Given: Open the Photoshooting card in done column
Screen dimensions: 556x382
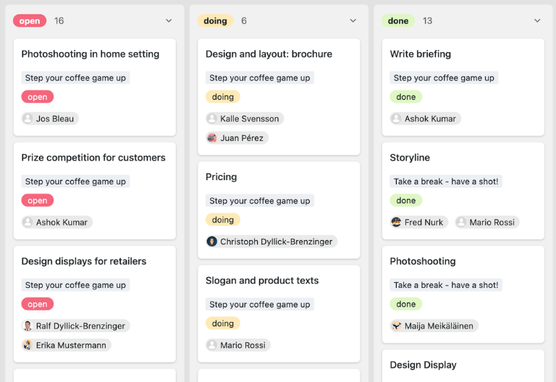Looking at the screenshot, I should [463, 294].
